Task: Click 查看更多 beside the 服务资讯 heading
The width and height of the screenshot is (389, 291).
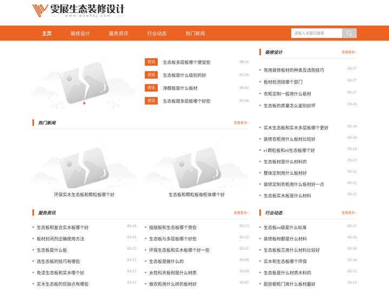Action: coord(241,213)
